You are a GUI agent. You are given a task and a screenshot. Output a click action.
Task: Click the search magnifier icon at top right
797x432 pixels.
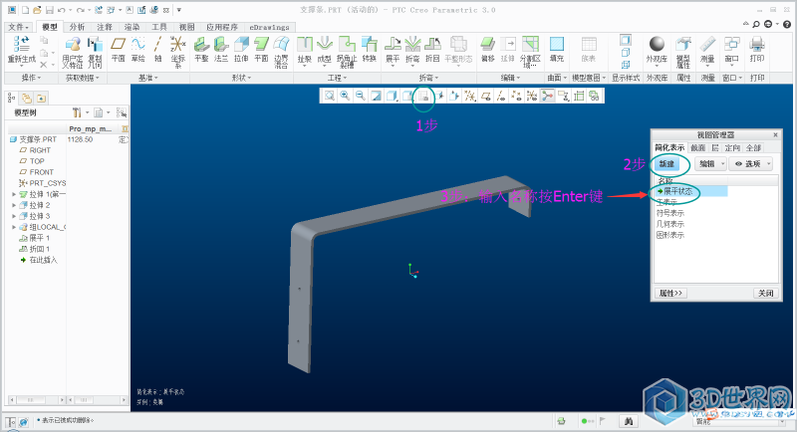pyautogui.click(x=756, y=24)
